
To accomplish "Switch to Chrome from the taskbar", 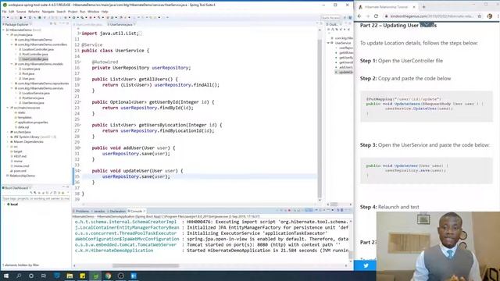I will tap(108, 276).
